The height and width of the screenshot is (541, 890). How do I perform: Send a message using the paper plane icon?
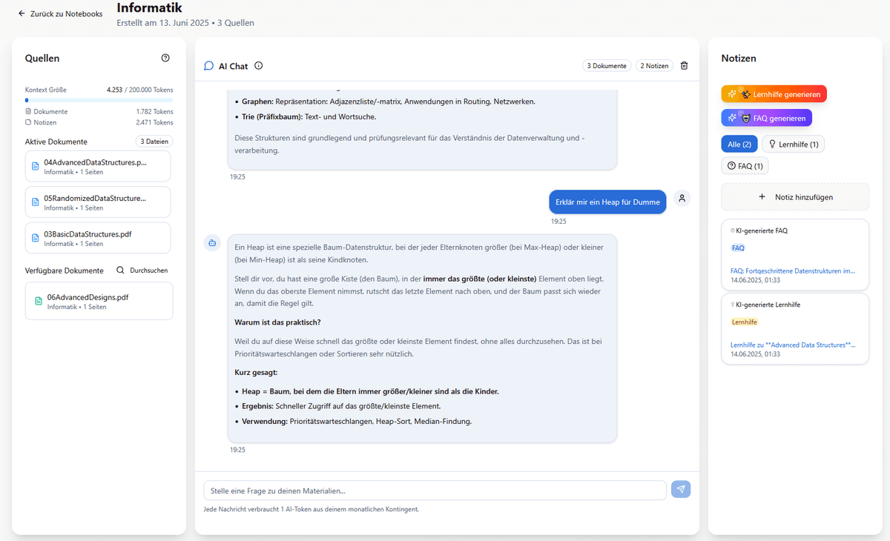click(680, 489)
